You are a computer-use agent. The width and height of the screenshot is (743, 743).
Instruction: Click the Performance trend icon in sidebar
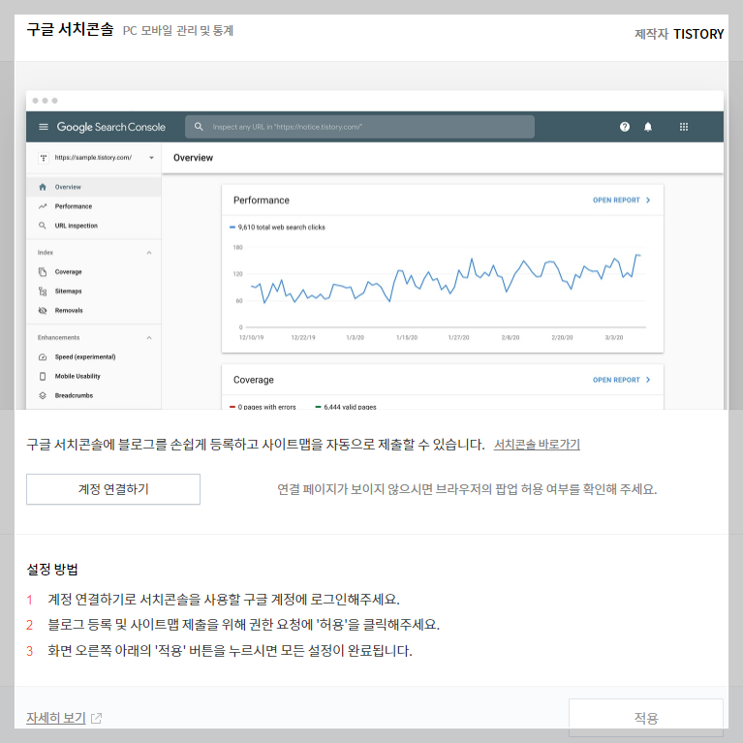pyautogui.click(x=43, y=206)
